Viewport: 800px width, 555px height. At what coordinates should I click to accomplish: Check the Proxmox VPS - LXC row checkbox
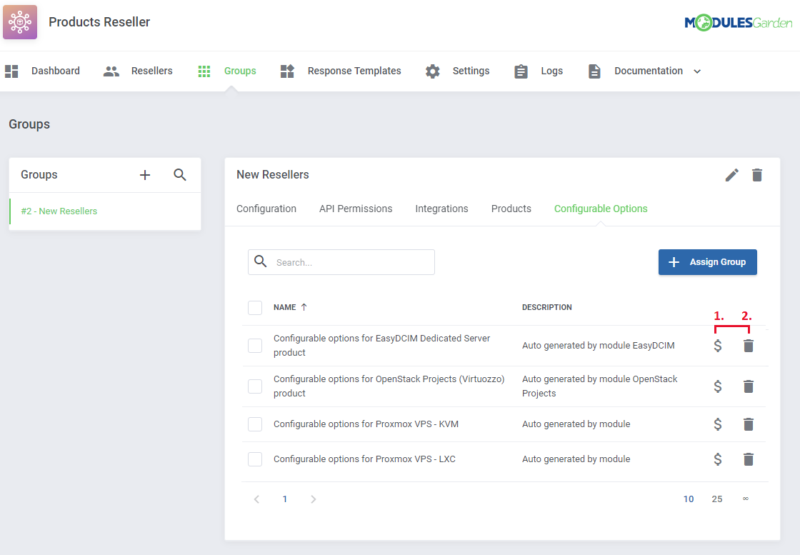[255, 459]
